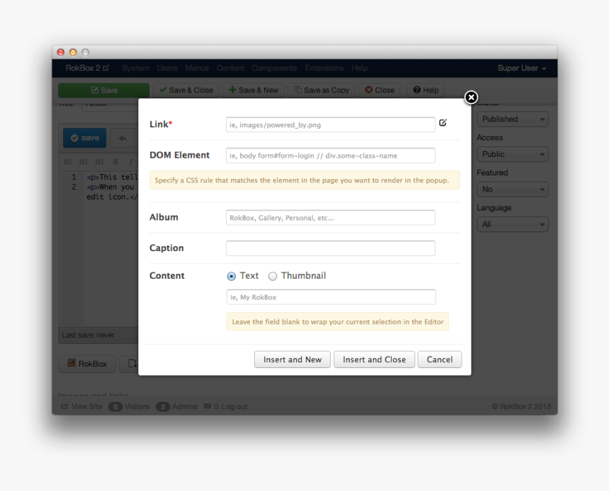609x491 pixels.
Task: Click the H2 heading icon in the editor
Action: coord(84,162)
